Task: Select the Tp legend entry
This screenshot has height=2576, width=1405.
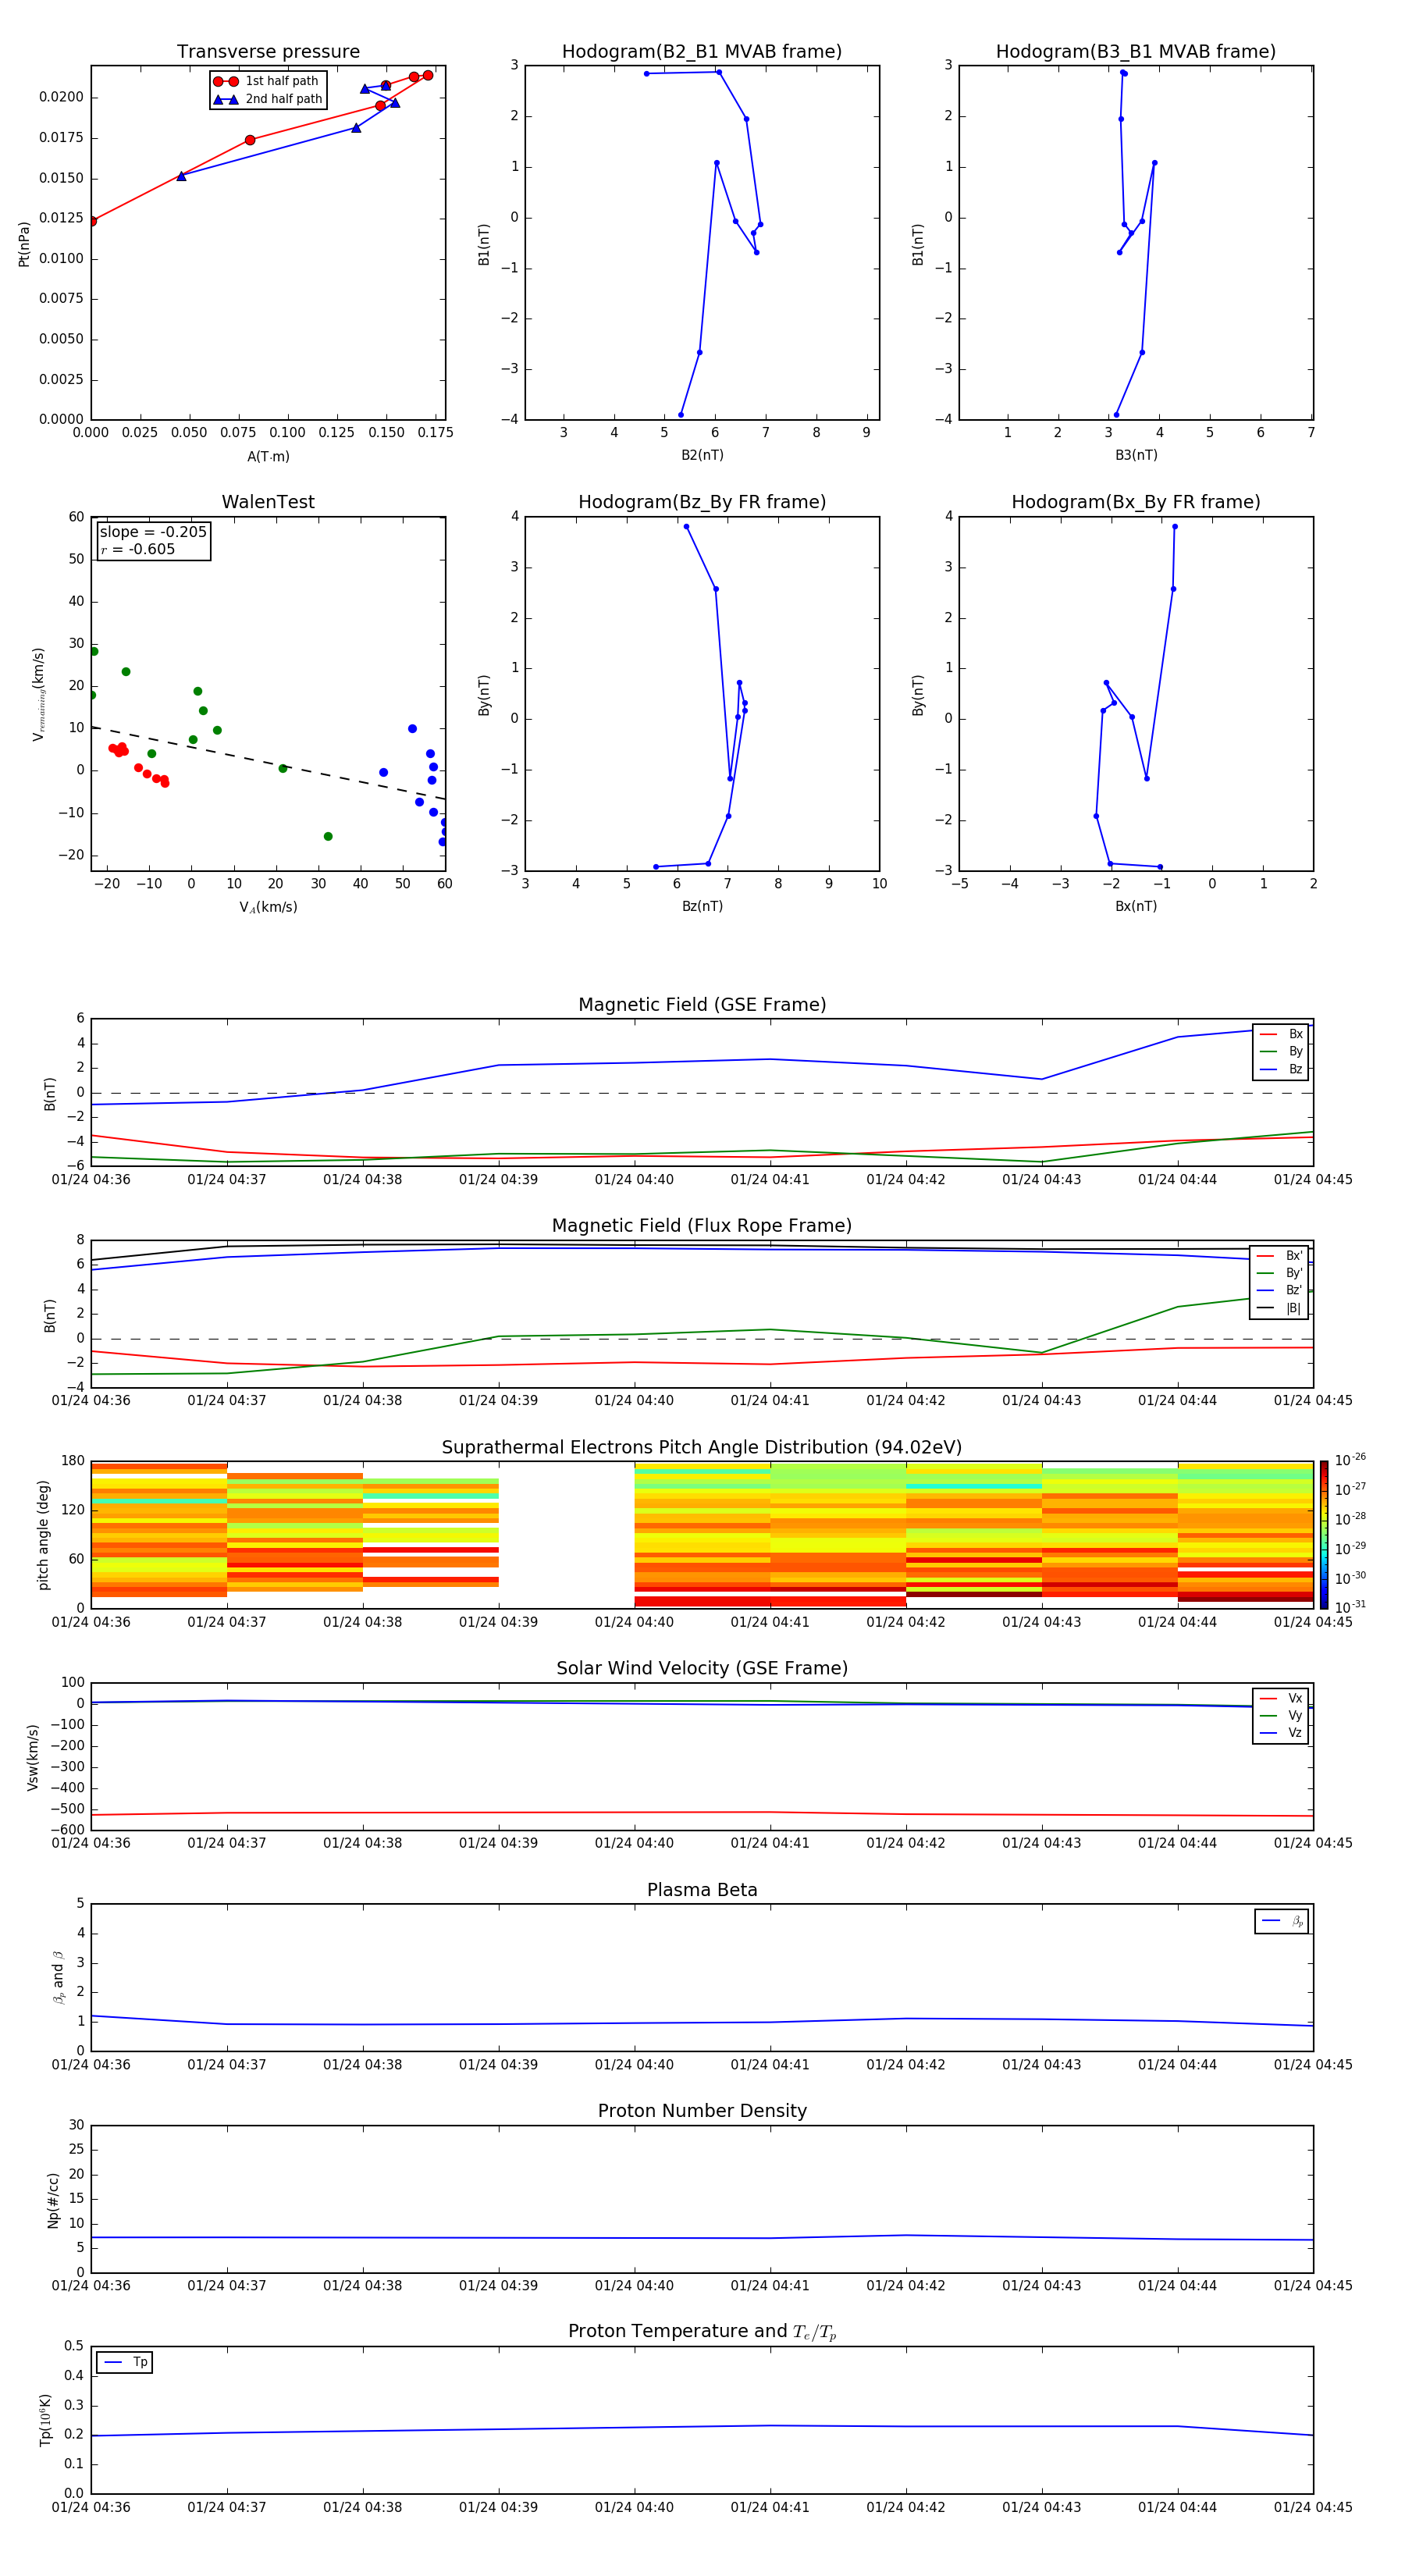Action: (125, 2362)
